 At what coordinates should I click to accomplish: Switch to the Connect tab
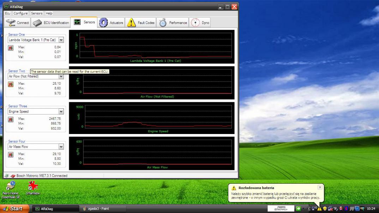click(17, 23)
